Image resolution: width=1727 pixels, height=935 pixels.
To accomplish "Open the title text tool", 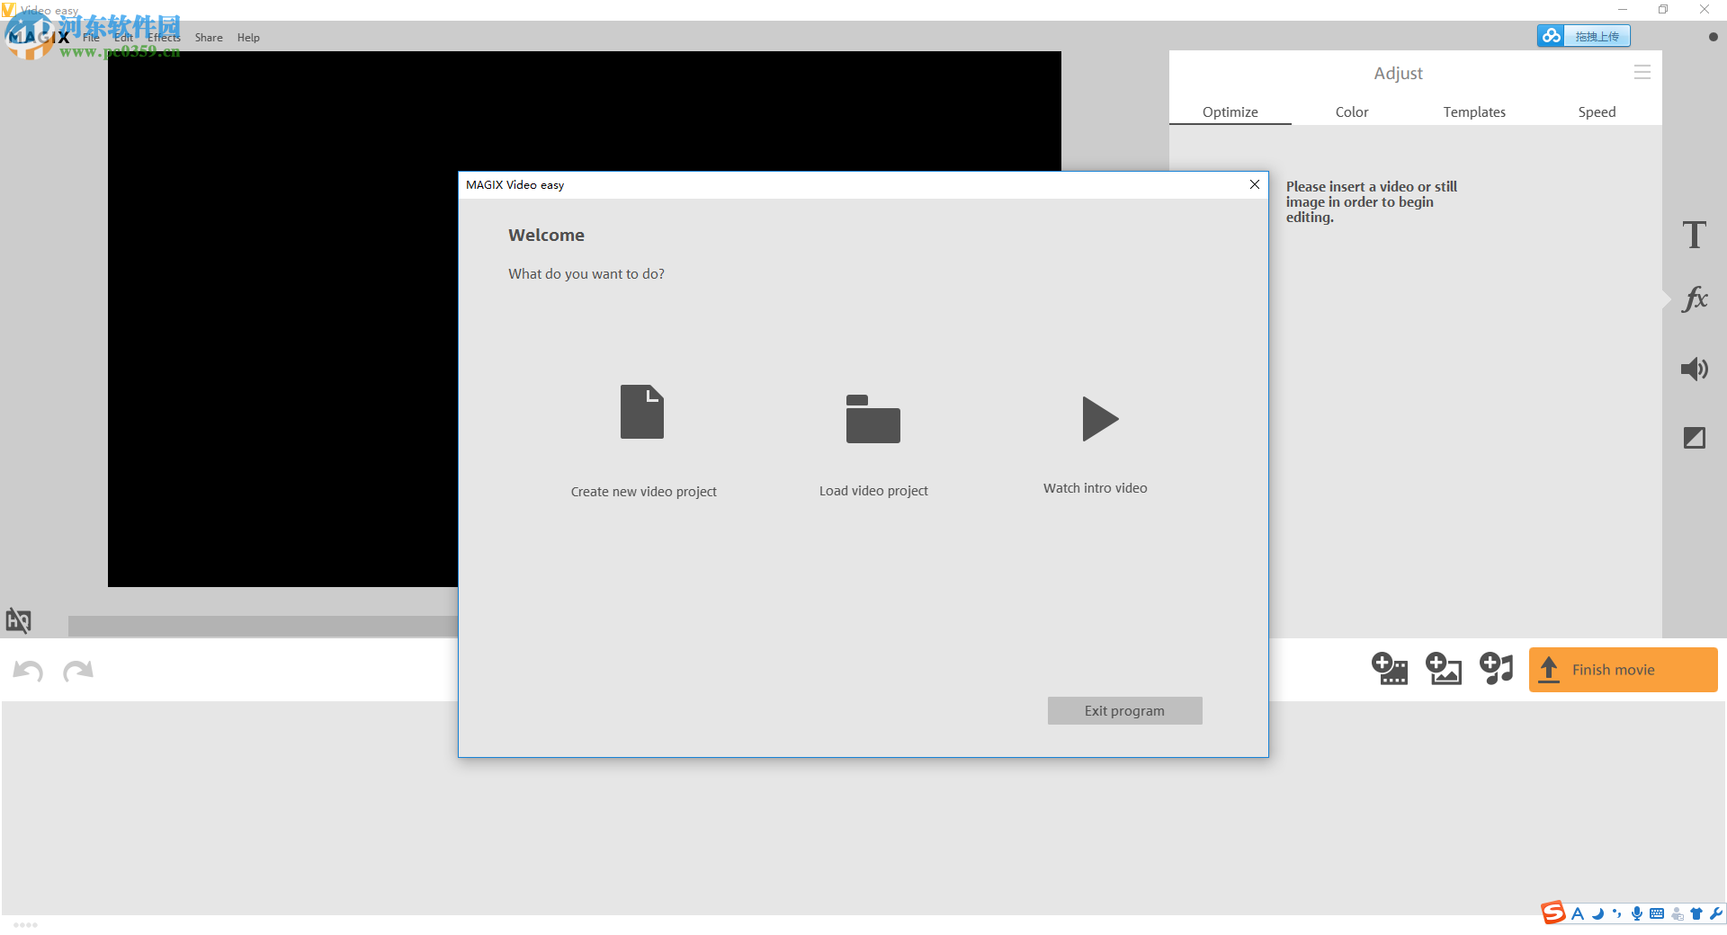I will 1695,234.
